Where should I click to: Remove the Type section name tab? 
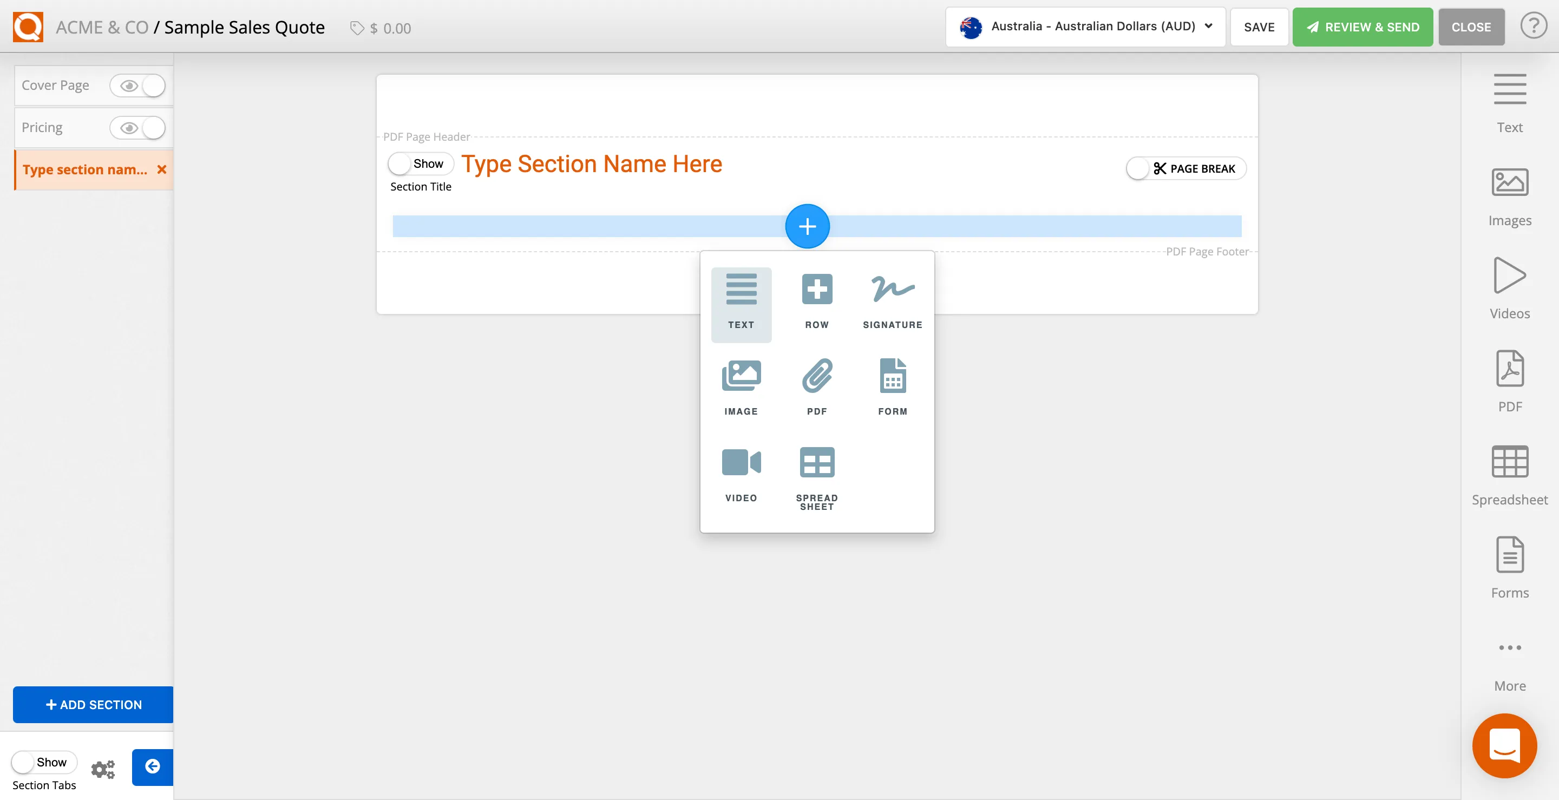(162, 169)
